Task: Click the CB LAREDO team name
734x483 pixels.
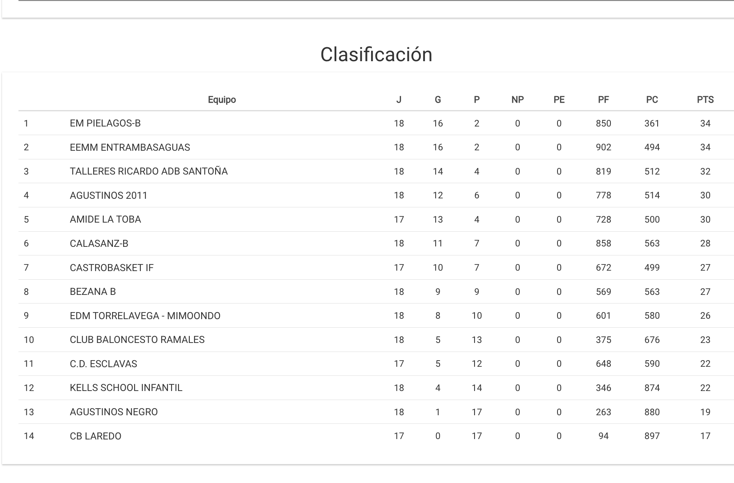Action: [96, 436]
